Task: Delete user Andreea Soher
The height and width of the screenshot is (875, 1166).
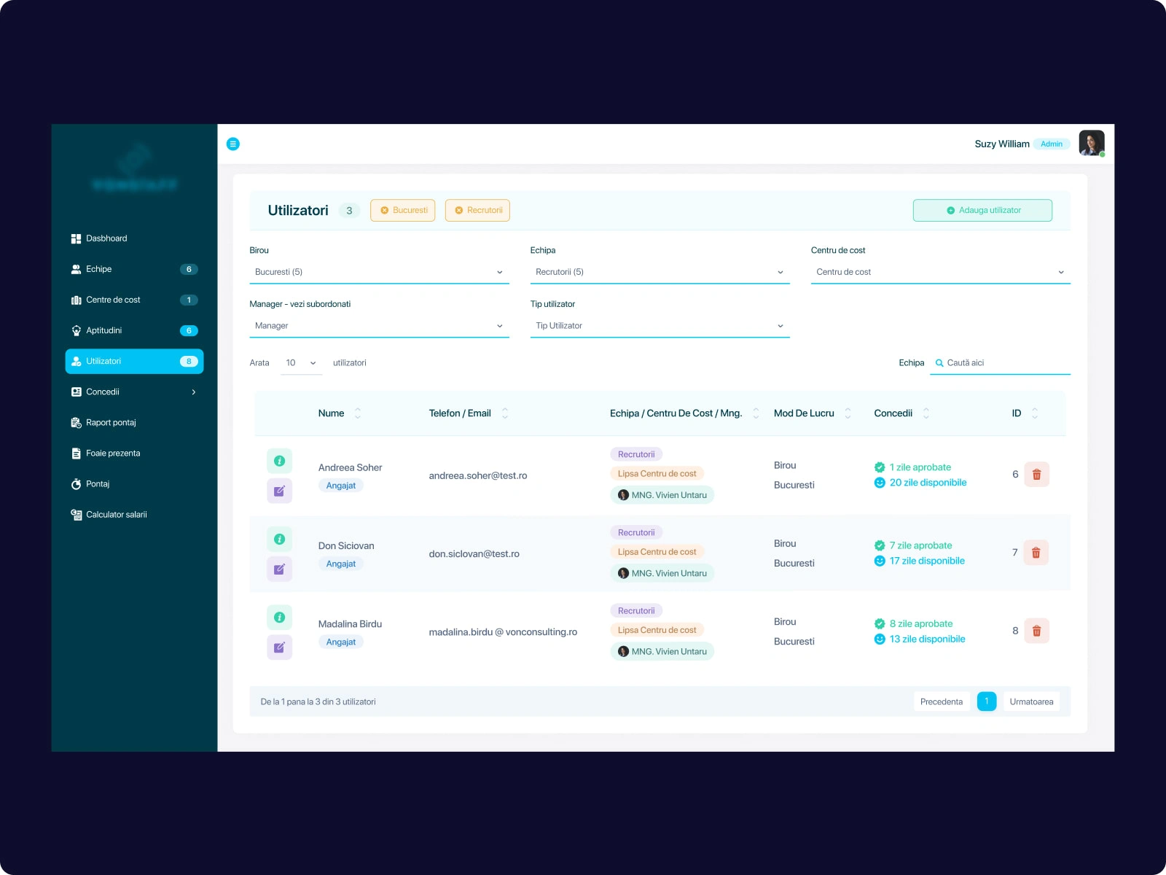Action: [1036, 475]
